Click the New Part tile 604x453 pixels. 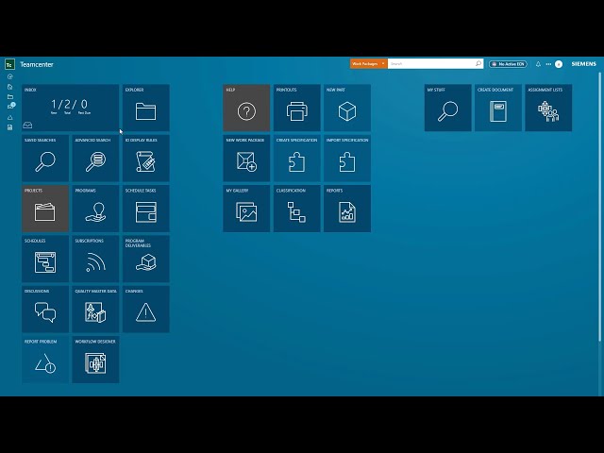(347, 108)
